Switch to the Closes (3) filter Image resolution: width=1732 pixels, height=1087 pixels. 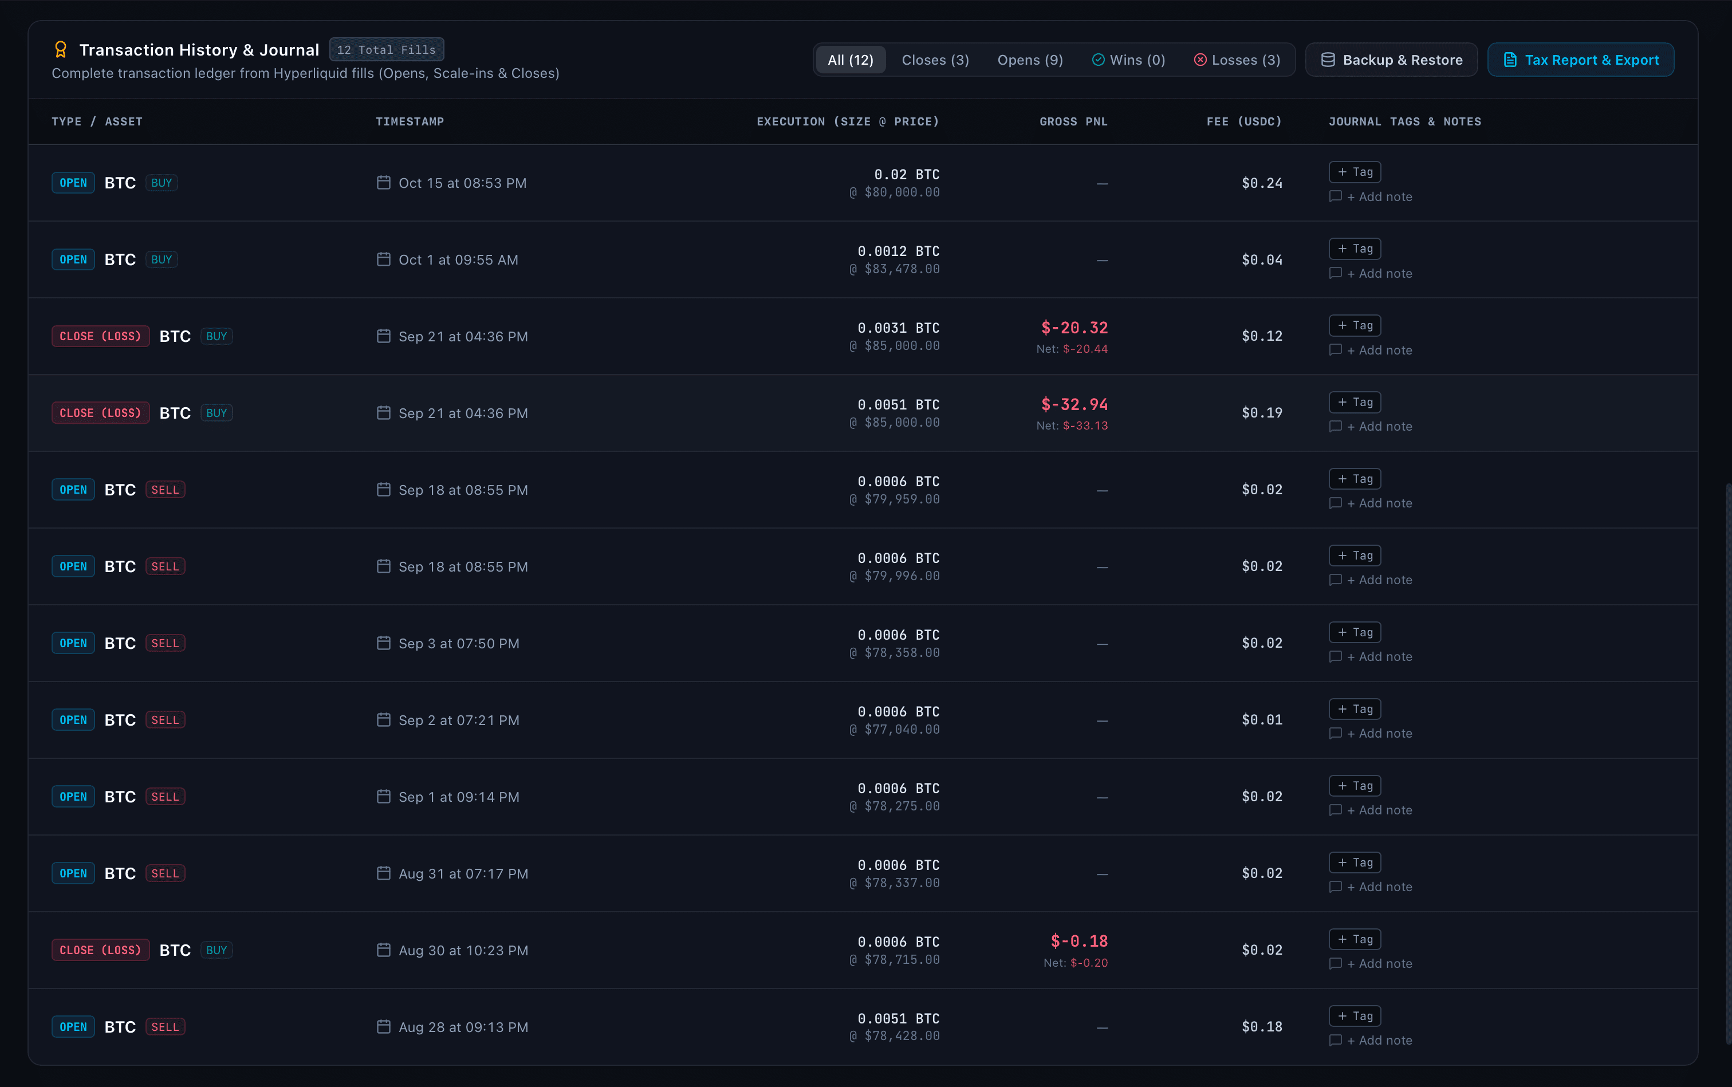pos(935,60)
